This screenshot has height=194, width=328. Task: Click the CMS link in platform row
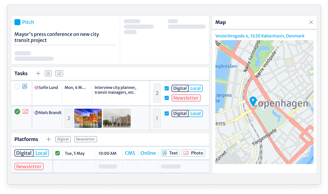(x=130, y=153)
